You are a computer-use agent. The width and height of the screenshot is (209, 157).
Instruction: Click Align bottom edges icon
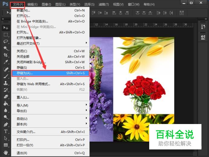point(106,13)
